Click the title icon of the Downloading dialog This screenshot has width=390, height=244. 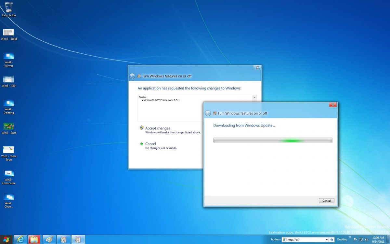click(x=214, y=113)
